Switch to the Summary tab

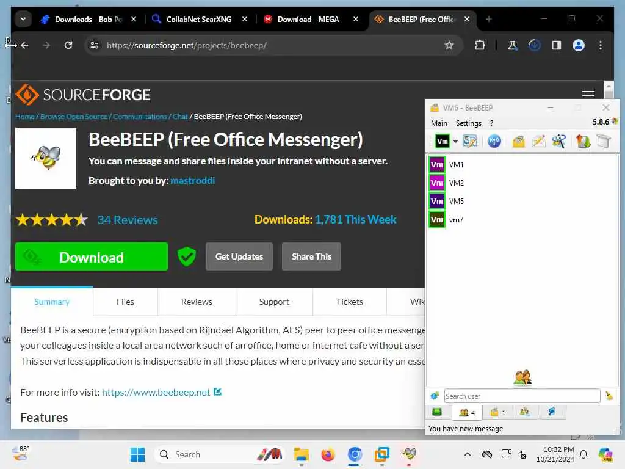tap(52, 302)
